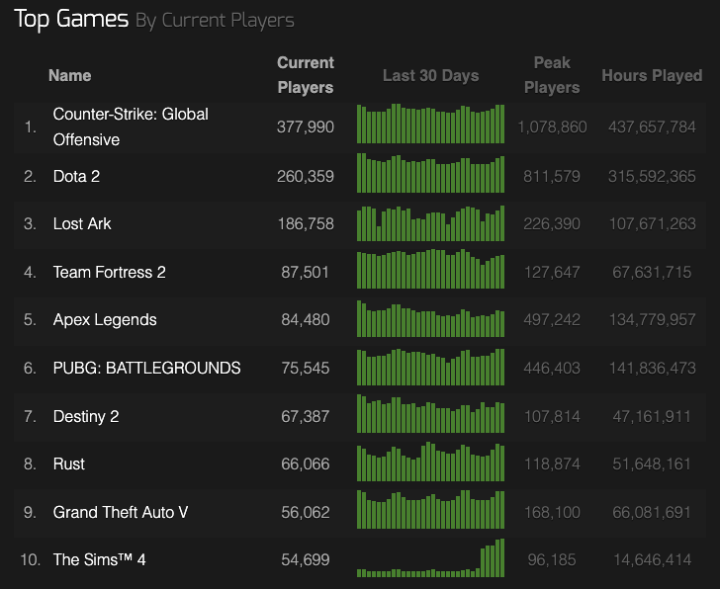This screenshot has width=720, height=589.
Task: Select current players value 54,699
Action: (306, 559)
